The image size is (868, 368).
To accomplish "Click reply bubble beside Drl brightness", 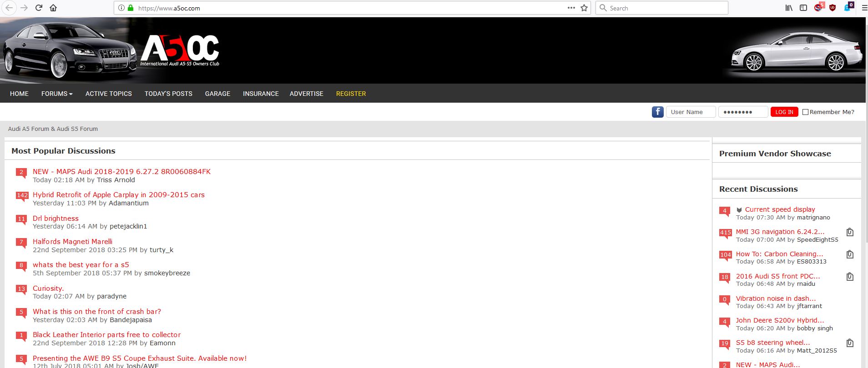I will [x=21, y=219].
